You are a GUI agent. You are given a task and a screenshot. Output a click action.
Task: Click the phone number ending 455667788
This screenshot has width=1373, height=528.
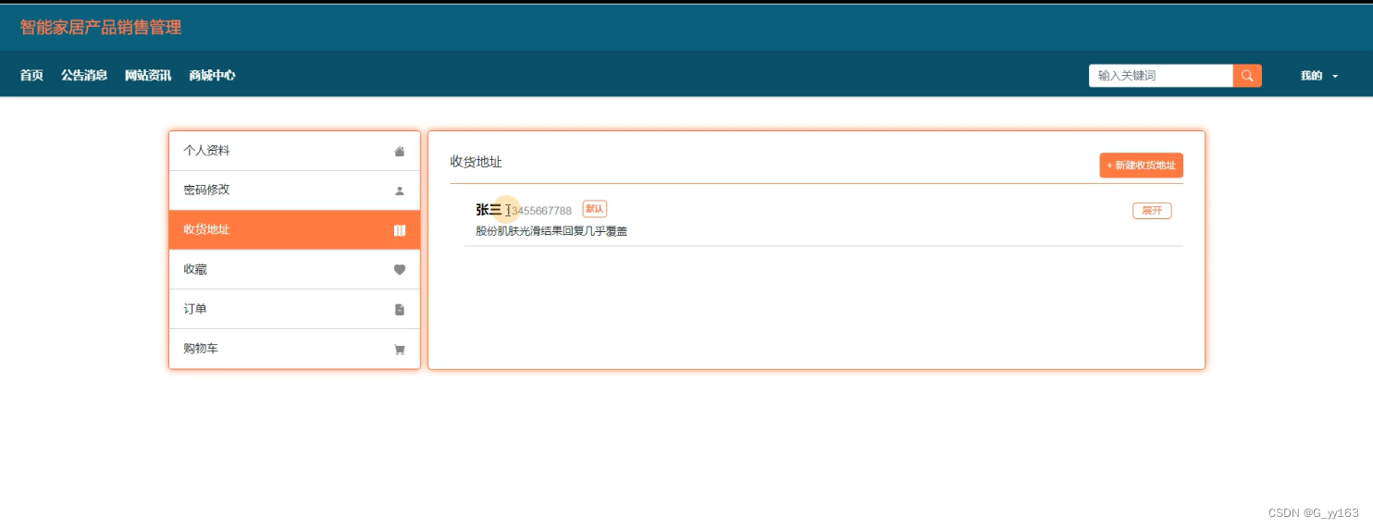point(539,211)
